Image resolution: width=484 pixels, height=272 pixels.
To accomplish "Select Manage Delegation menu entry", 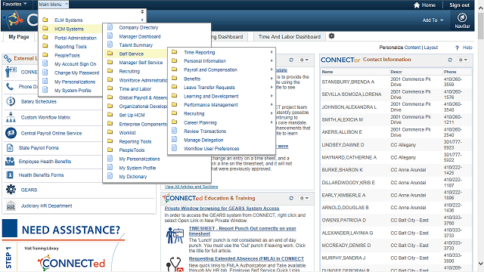I will pos(203,140).
